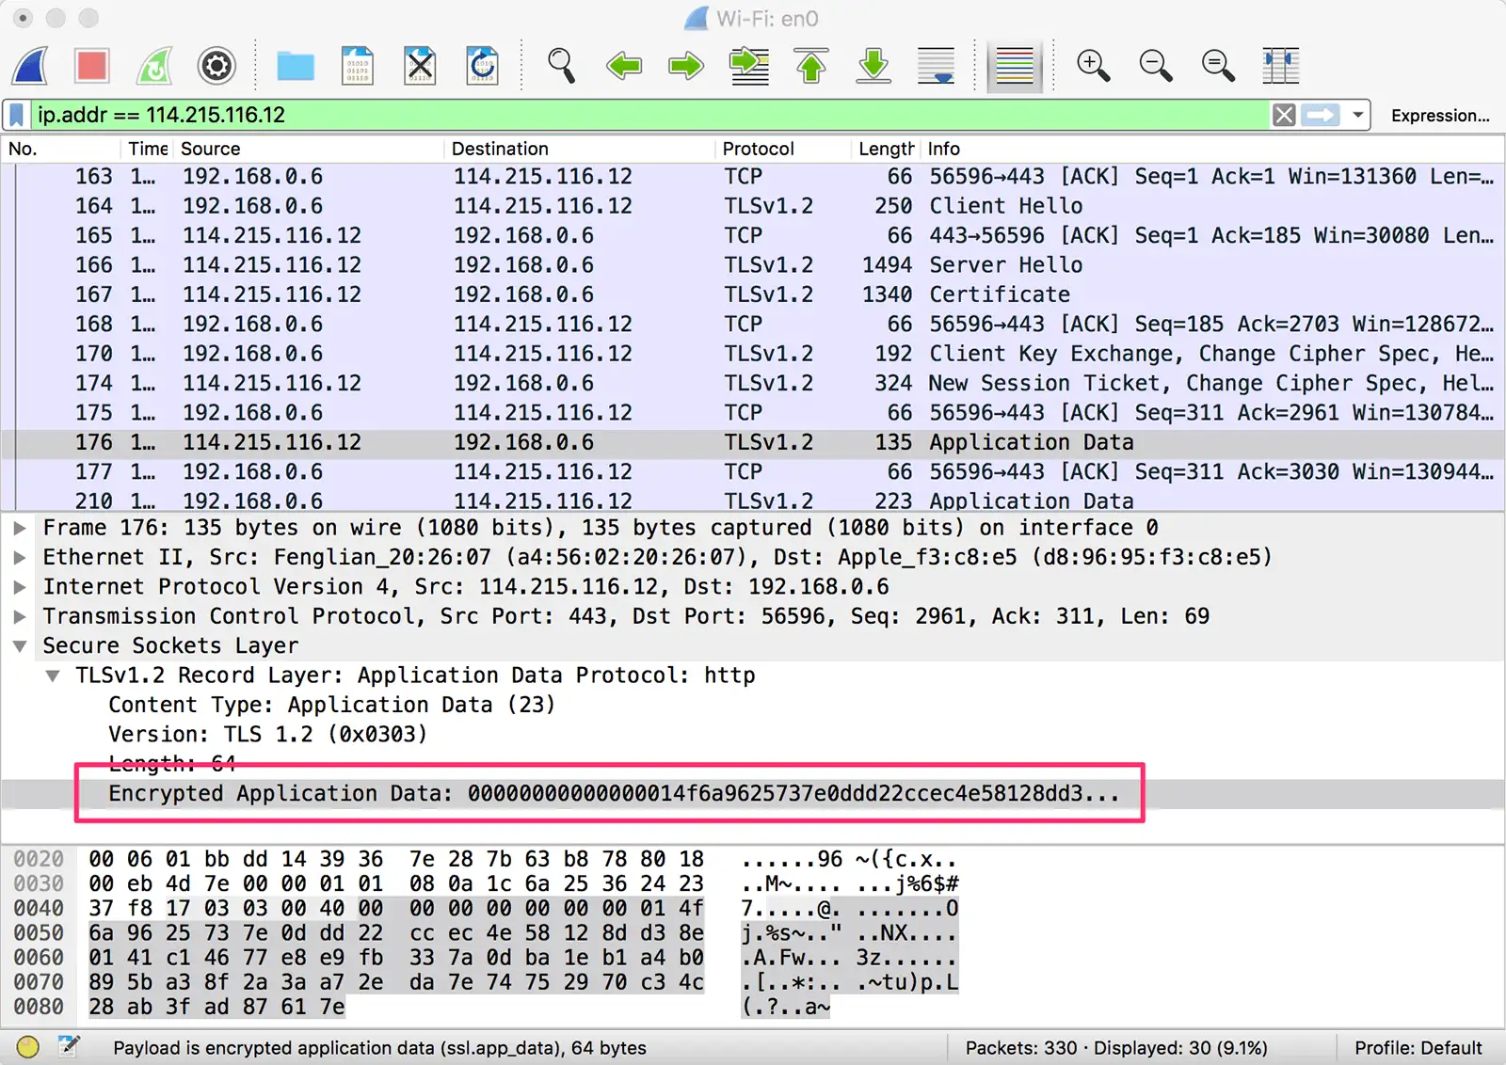Select Version: TLS 1.2 field

[x=267, y=734]
